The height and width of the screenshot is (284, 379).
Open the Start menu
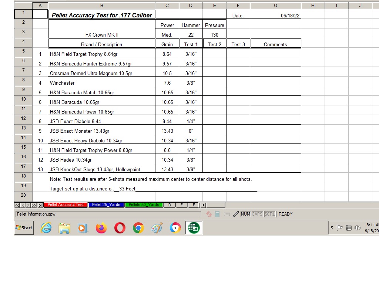pos(24,228)
